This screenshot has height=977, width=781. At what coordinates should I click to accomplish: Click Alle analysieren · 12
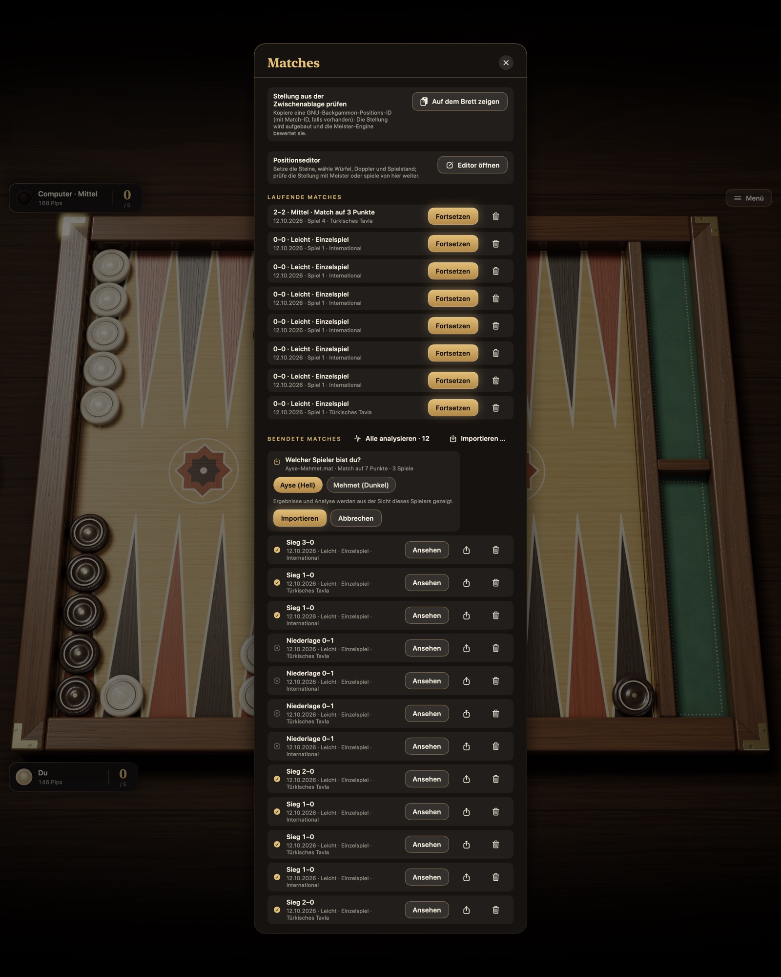click(x=391, y=439)
